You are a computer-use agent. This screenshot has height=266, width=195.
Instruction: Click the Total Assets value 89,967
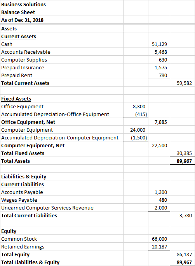click(184, 161)
